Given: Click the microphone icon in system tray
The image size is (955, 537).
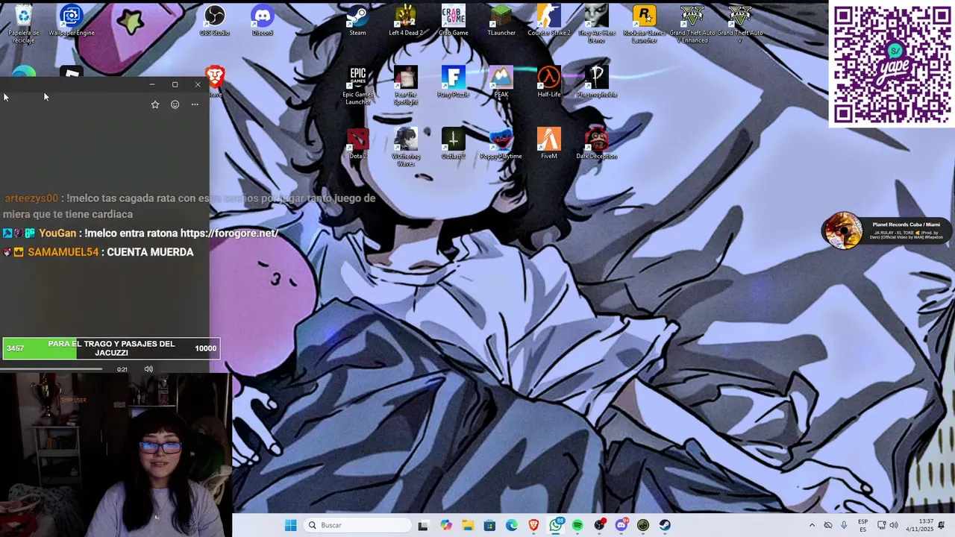Looking at the screenshot, I should (x=844, y=525).
